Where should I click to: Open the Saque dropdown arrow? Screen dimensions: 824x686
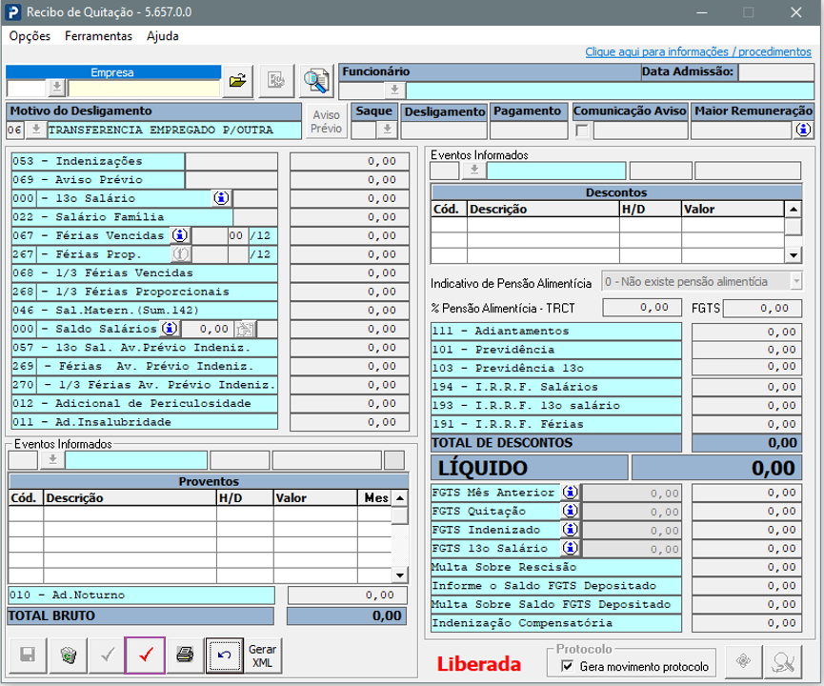coord(386,131)
